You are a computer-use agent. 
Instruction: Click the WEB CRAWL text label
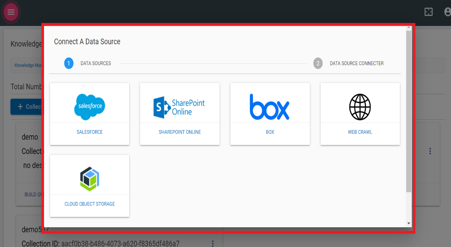360,132
